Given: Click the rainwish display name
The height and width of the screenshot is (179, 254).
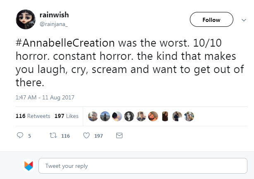Looking at the screenshot, I should (x=54, y=15).
